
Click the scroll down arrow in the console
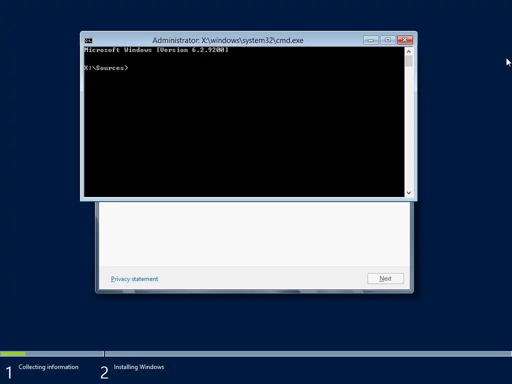408,192
